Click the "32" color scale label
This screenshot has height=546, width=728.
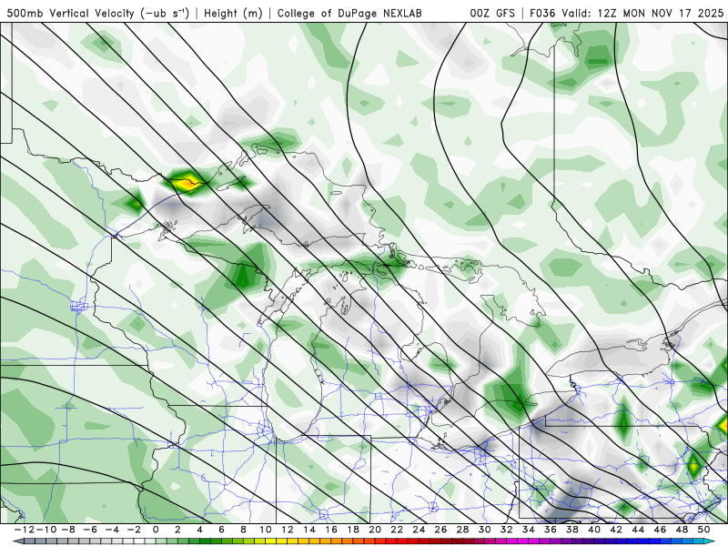[507, 530]
